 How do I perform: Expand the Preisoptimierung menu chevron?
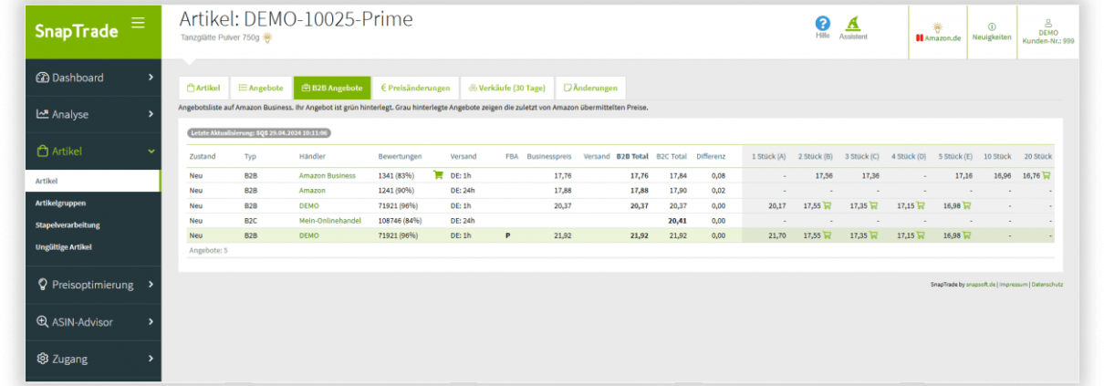tap(151, 284)
